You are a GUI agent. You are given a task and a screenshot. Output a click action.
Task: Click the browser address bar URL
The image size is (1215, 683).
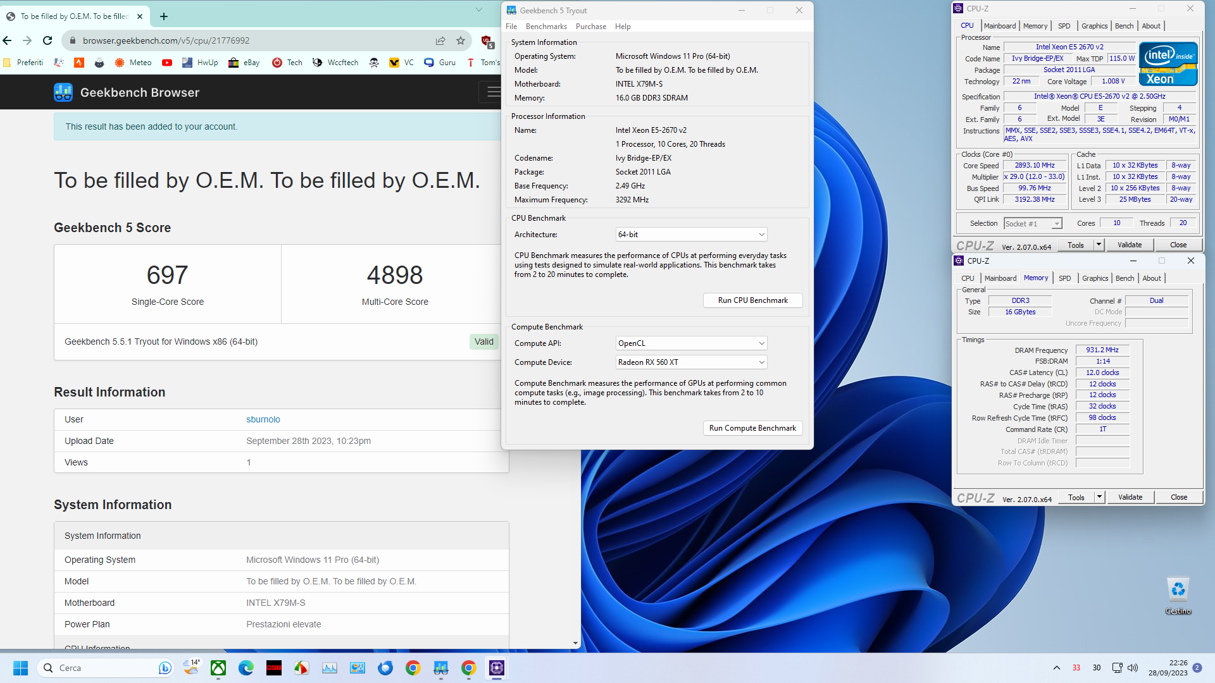[166, 40]
